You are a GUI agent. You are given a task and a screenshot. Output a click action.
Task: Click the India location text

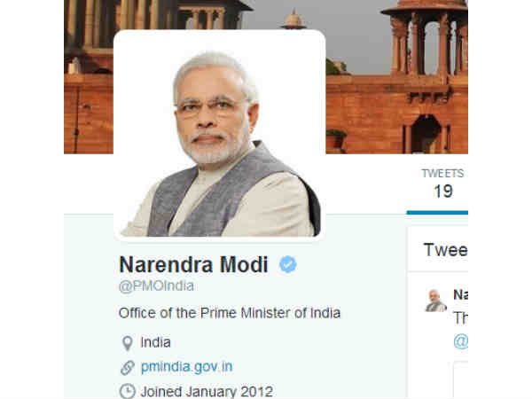tap(155, 342)
